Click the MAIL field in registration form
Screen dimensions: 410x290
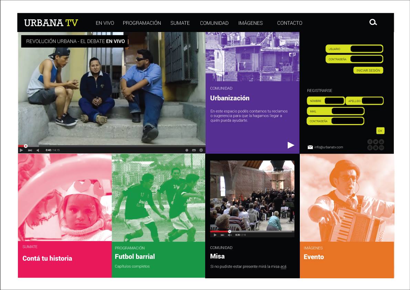[347, 111]
